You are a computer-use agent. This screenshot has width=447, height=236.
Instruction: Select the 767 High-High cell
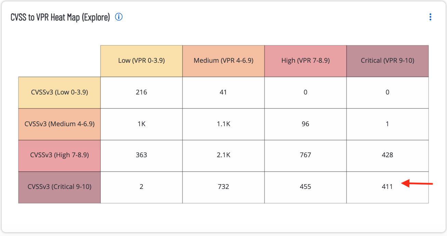306,156
